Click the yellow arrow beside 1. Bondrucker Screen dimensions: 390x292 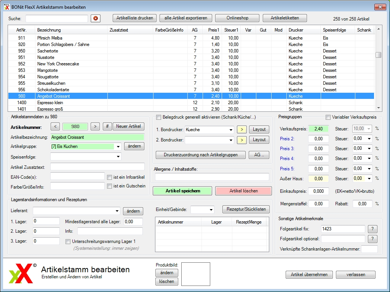coord(242,129)
